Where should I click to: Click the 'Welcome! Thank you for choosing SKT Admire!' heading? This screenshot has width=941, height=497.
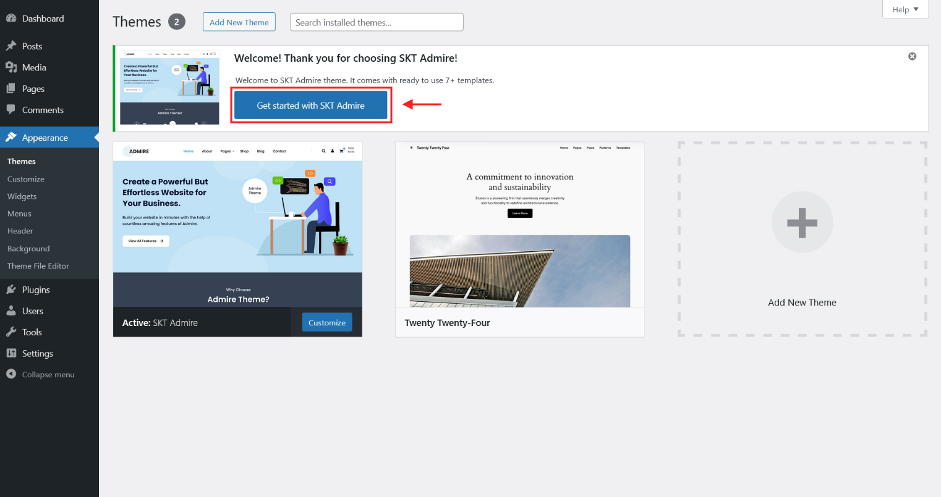pyautogui.click(x=346, y=58)
